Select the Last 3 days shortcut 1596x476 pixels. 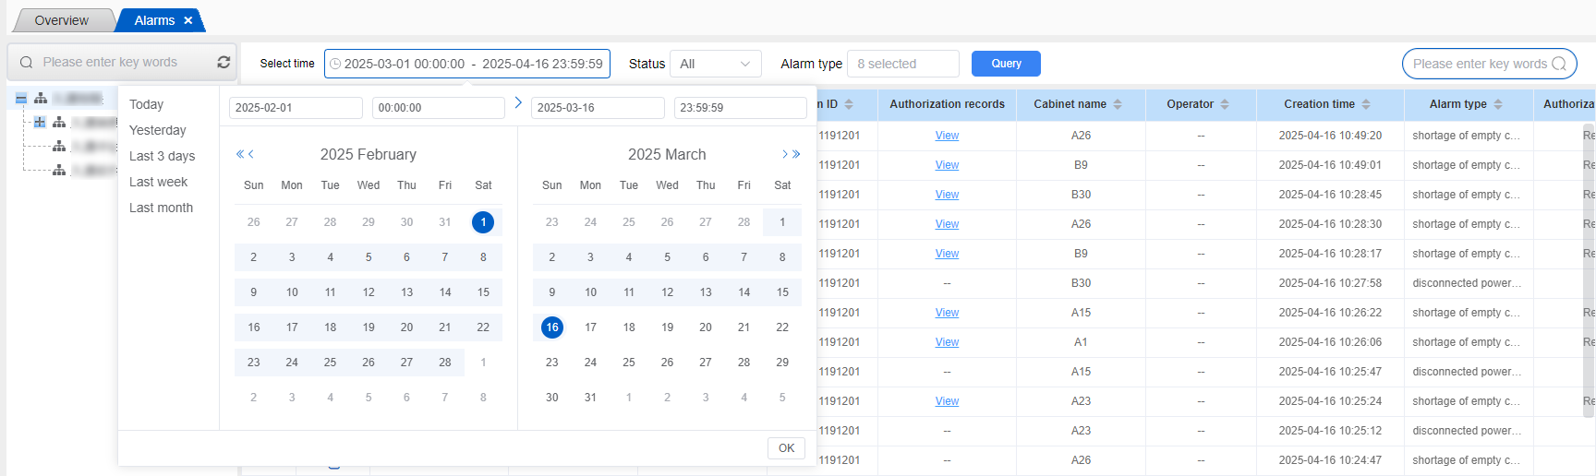click(x=162, y=156)
